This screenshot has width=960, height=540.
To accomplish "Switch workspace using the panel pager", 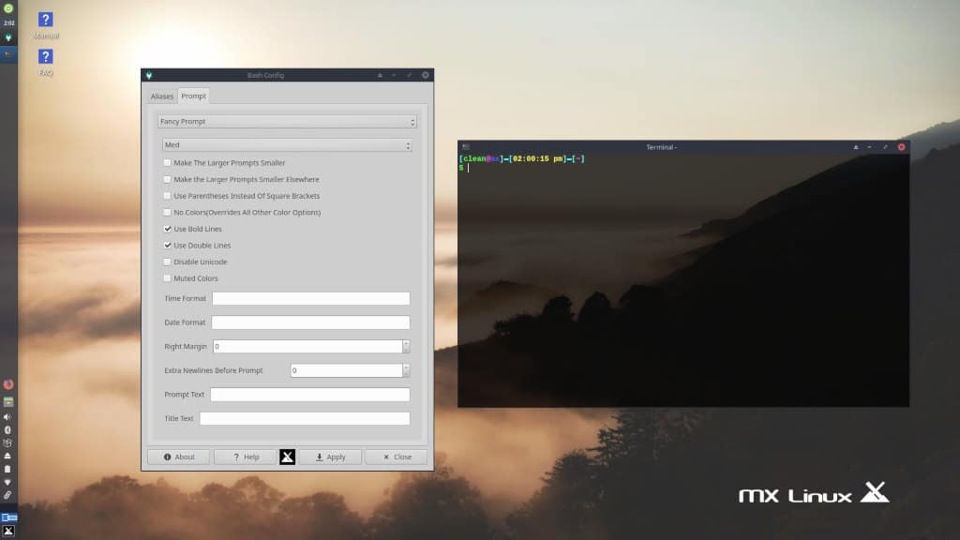I will [8, 517].
